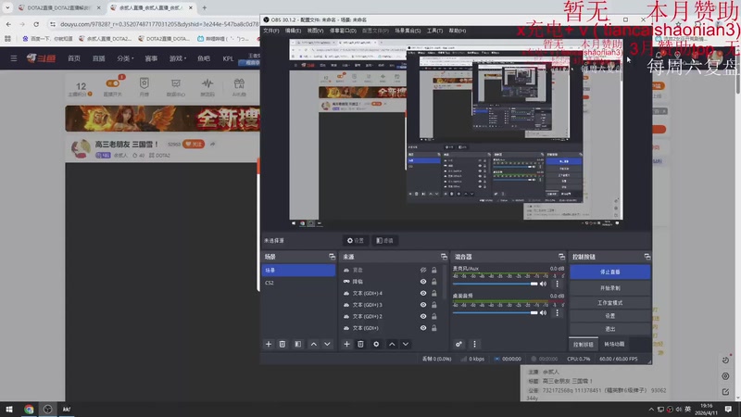Viewport: 741px width, 417px height.
Task: Open Chrome from the taskbar
Action: point(29,409)
